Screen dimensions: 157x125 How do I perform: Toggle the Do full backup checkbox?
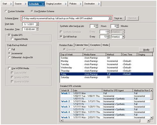tap(61, 36)
